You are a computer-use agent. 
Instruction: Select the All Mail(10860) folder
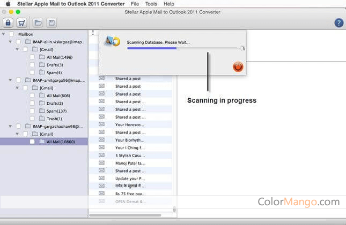point(59,142)
